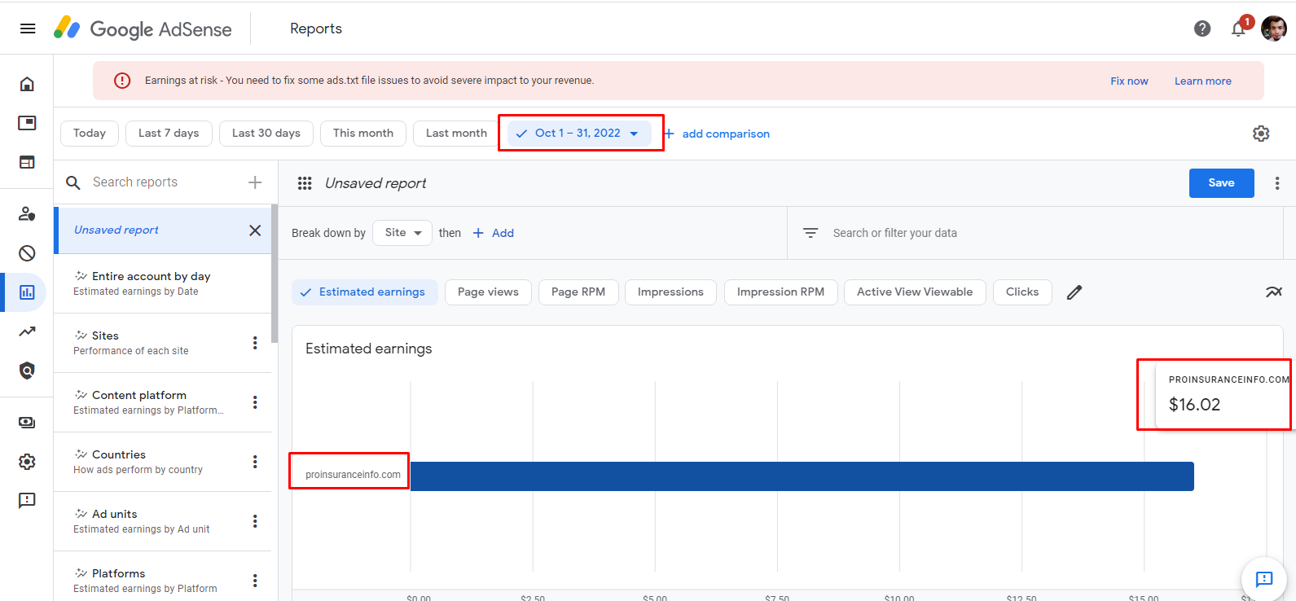Open Ad units report options menu

[x=255, y=521]
